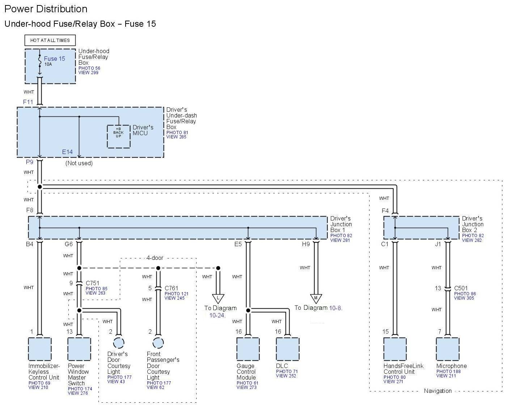Click the Driver's Junction Box 1 bar
The image size is (506, 407).
point(177,228)
